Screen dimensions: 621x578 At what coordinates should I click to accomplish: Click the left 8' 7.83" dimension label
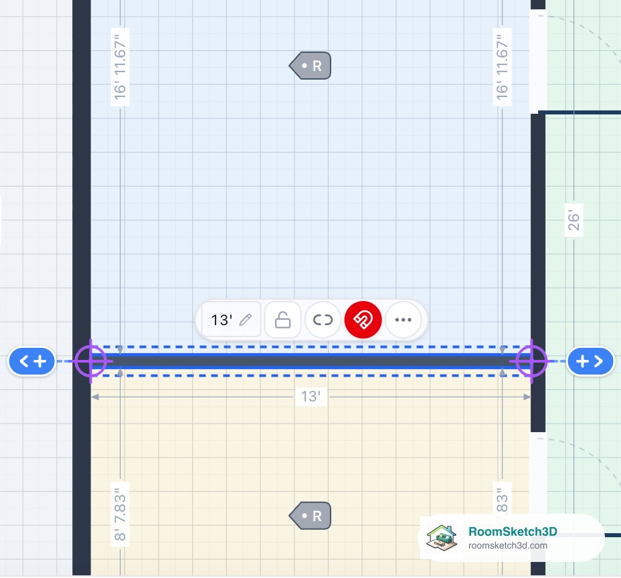120,514
